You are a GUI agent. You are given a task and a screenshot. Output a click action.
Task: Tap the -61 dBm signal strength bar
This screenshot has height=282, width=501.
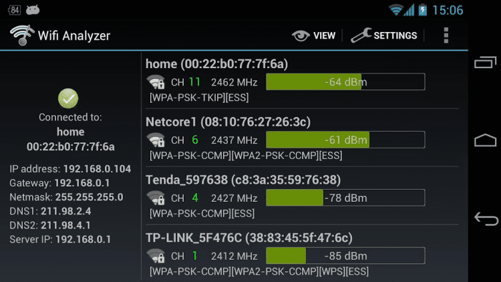coord(345,140)
